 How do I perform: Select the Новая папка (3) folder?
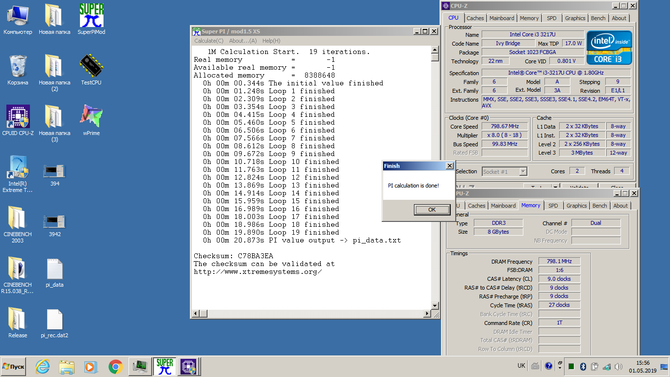54,124
